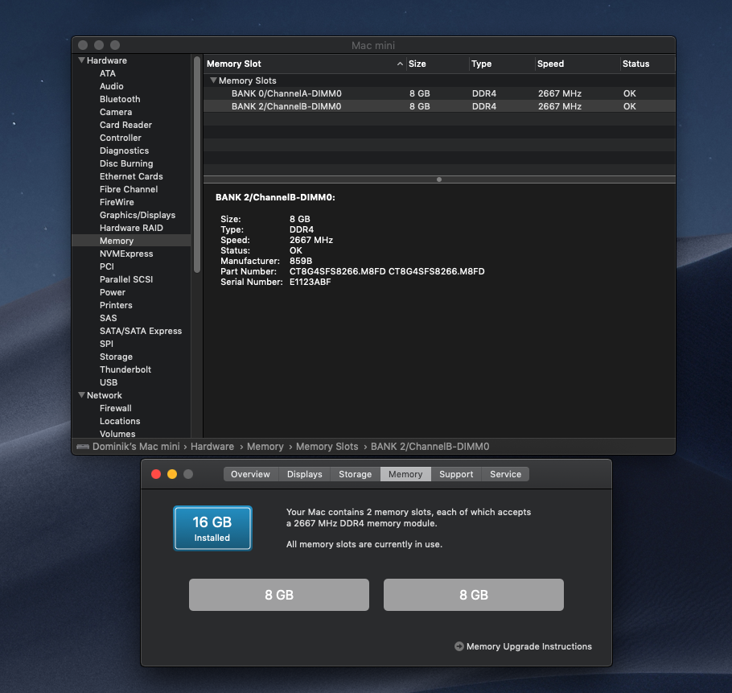Screen dimensions: 732x693
Task: Select SATA/SATA Express in the sidebar
Action: tap(141, 331)
